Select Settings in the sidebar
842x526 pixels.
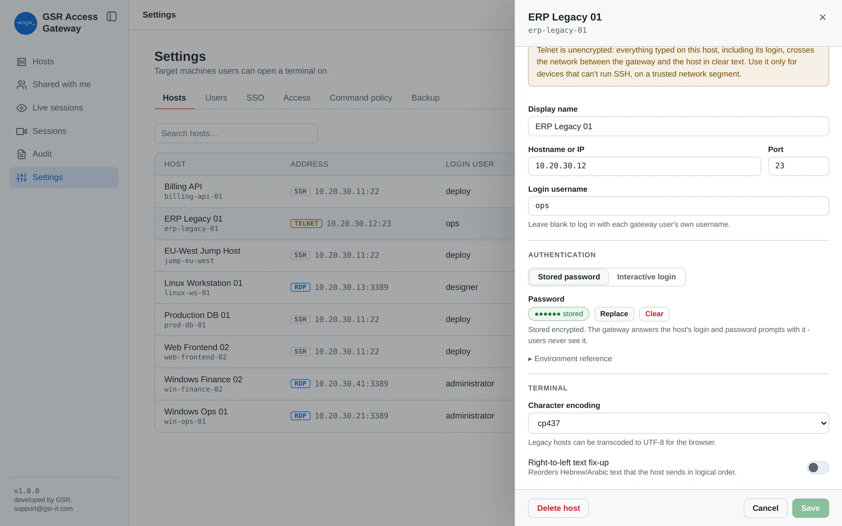[x=64, y=177]
